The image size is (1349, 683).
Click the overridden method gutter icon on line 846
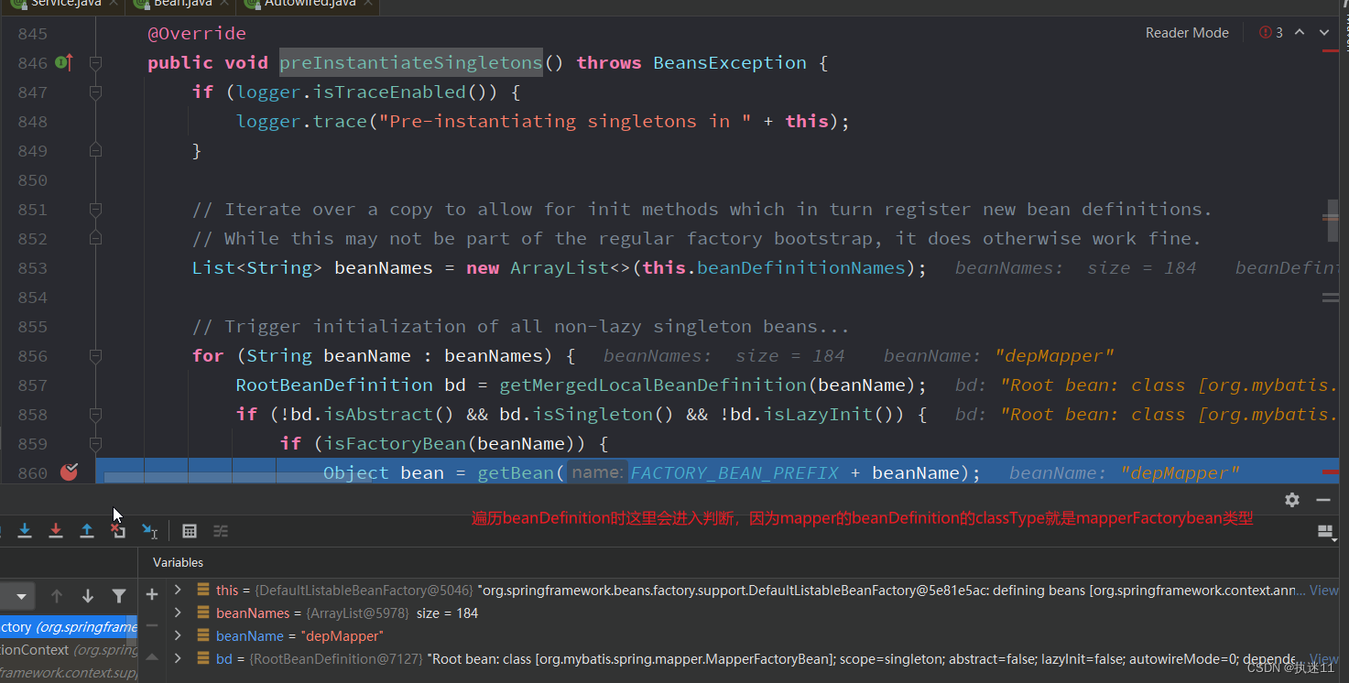63,62
